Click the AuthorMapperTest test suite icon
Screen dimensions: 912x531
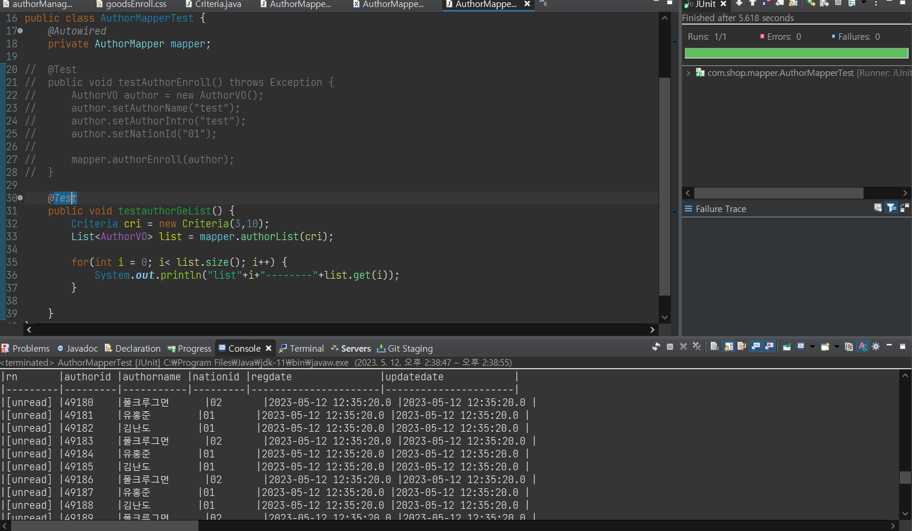tap(699, 72)
